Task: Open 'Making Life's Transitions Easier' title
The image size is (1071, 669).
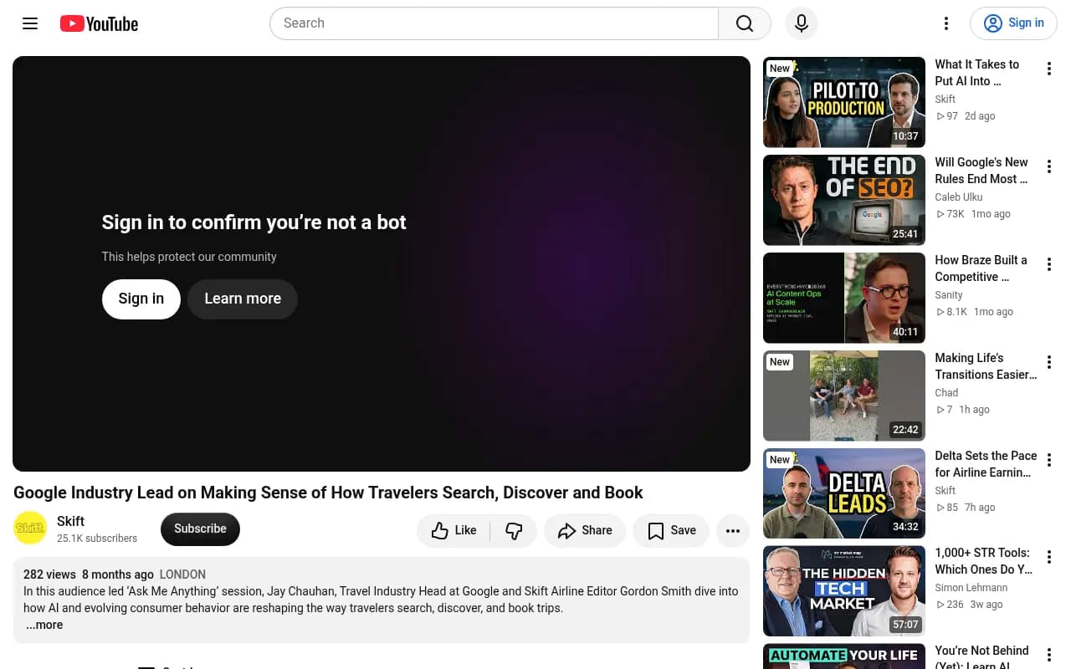Action: 986,366
